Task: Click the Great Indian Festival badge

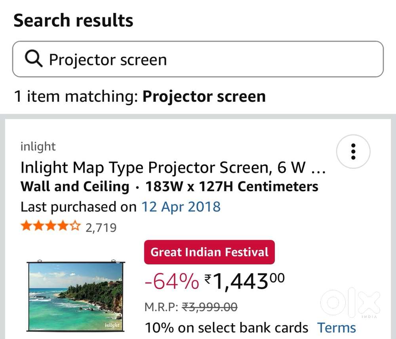Action: (x=209, y=252)
